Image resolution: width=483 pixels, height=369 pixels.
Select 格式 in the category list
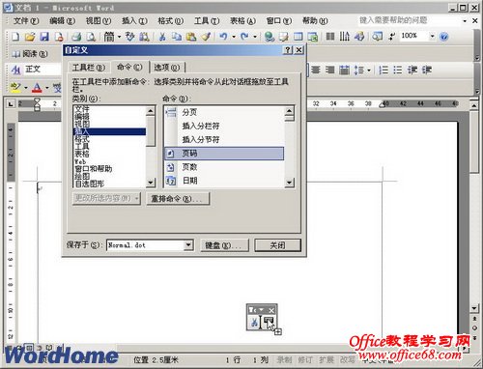(109, 139)
